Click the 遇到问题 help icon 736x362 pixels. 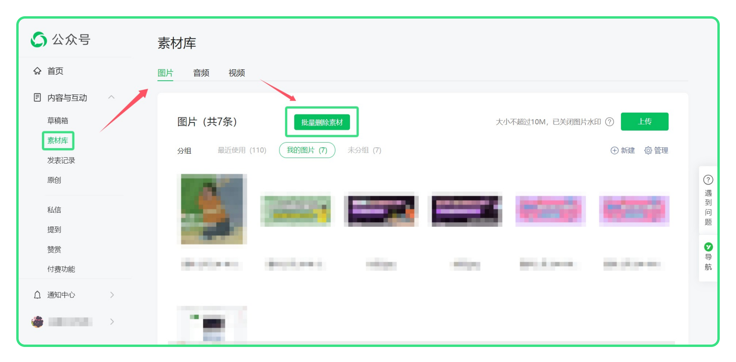click(x=708, y=180)
